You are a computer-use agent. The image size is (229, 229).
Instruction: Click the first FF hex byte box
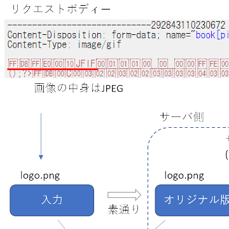point(13,64)
